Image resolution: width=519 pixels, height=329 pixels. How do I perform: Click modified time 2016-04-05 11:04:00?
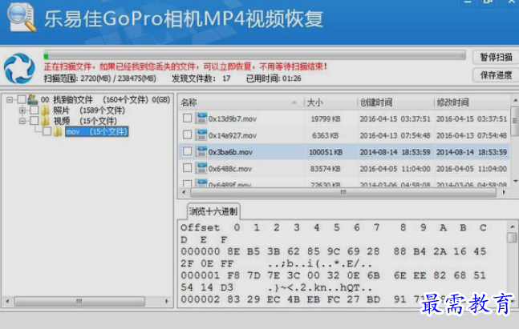472,169
